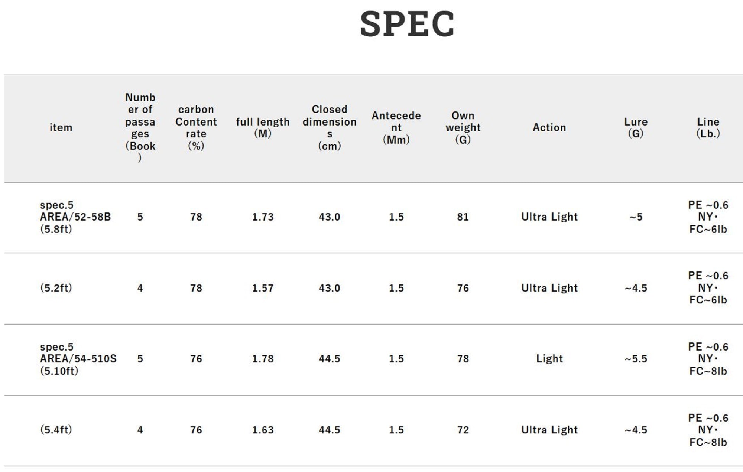Click the 81 own weight value
743x472 pixels.
point(463,217)
